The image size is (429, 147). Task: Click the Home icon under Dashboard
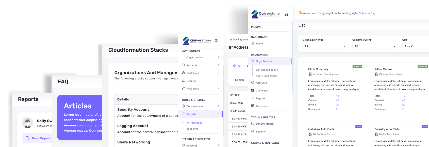coord(253,43)
